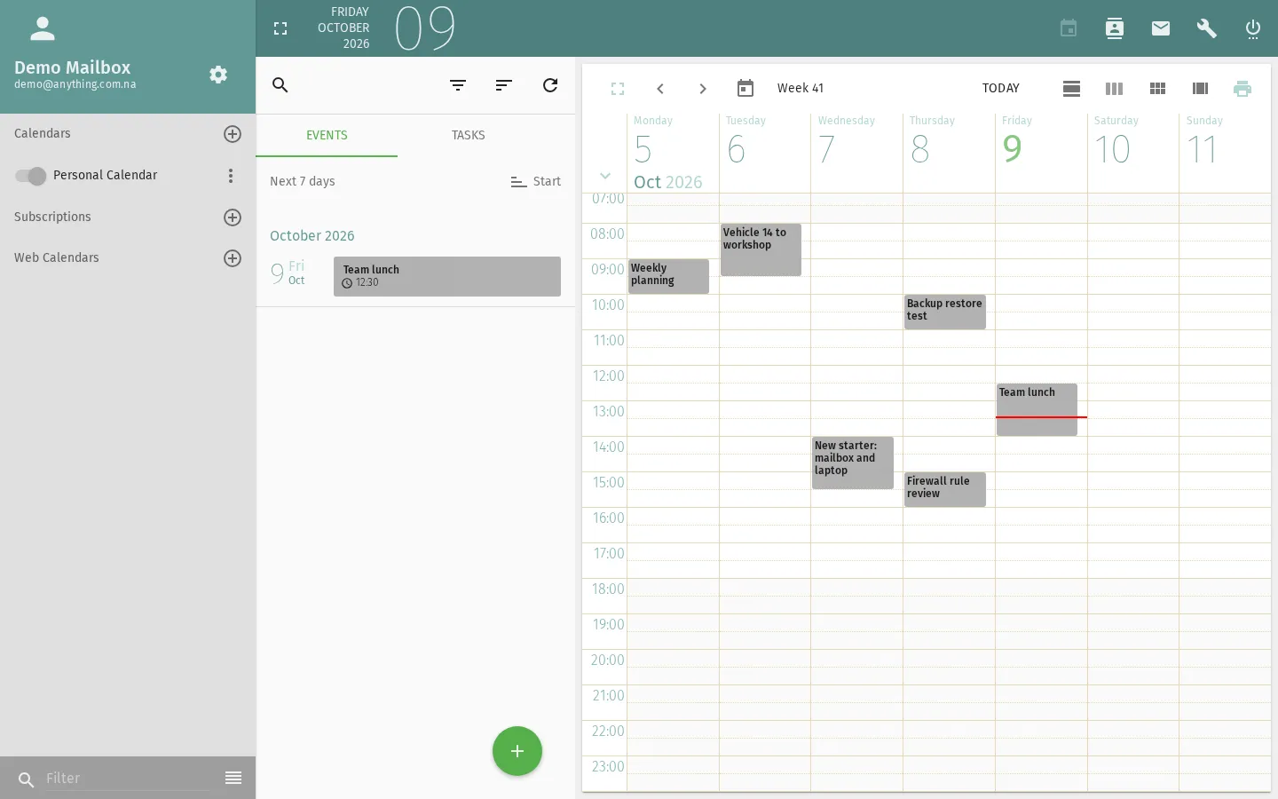Open Firewall rule review event
Screen dimensions: 1278x799
945,489
